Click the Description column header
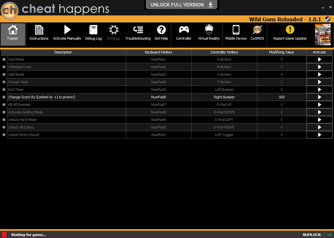Image resolution: width=334 pixels, height=238 pixels. [63, 52]
